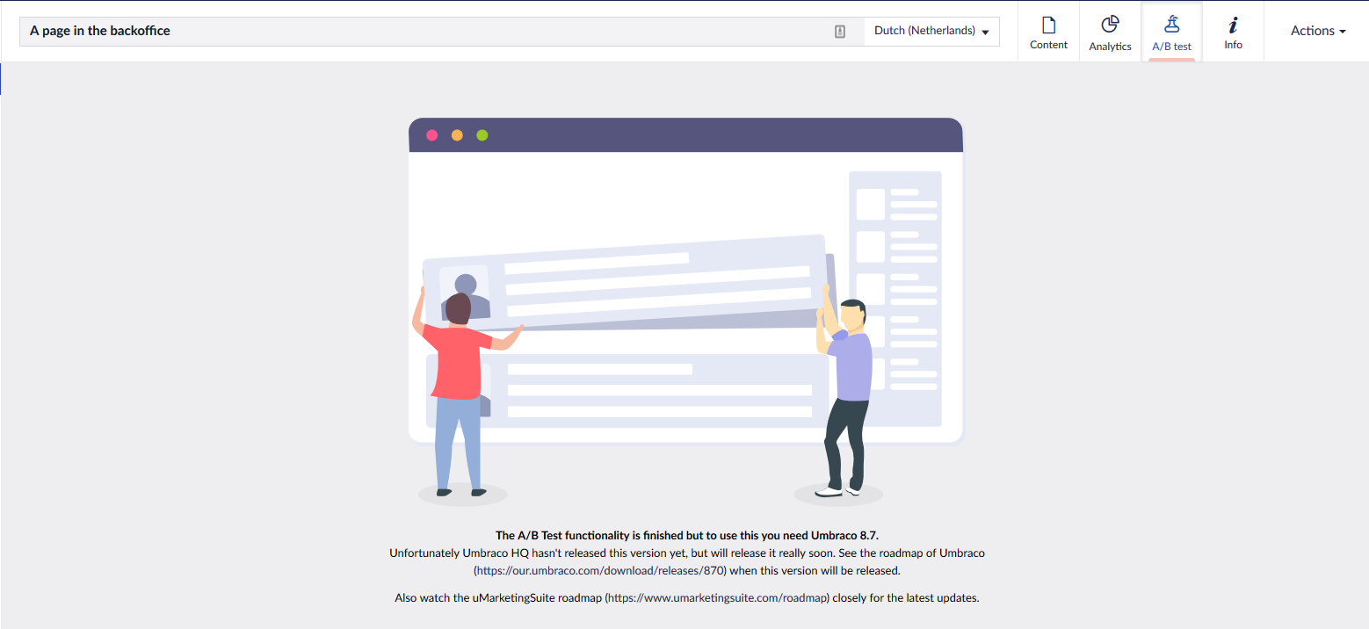Screen dimensions: 1369x629
Task: Open the Dutch (Netherlands) language selector
Action: (931, 31)
